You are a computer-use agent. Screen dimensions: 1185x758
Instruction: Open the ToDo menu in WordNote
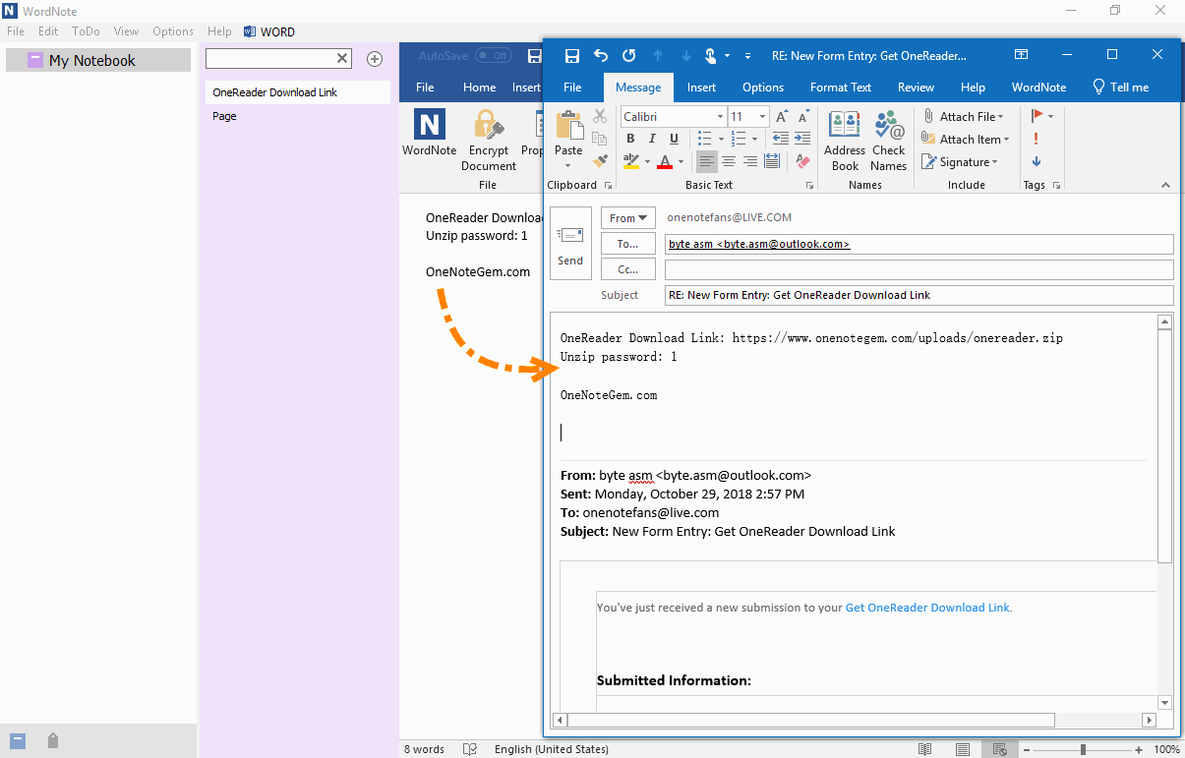[x=86, y=31]
